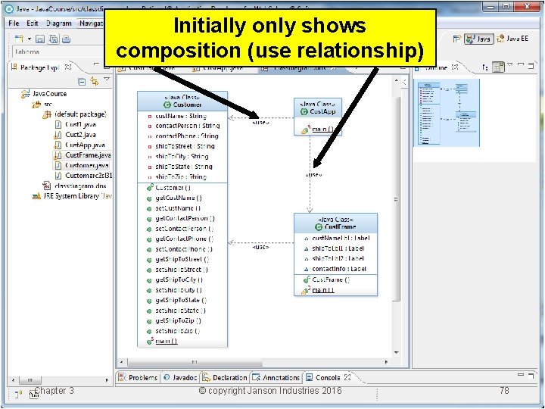Maximize the bottom Console panel
This screenshot has height=409, width=545.
531,376
